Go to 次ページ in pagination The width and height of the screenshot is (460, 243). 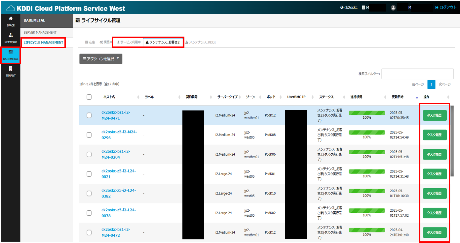[444, 84]
